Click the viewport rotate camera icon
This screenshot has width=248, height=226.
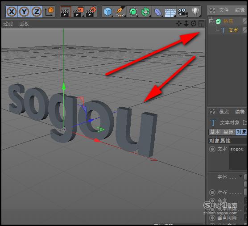[194, 24]
